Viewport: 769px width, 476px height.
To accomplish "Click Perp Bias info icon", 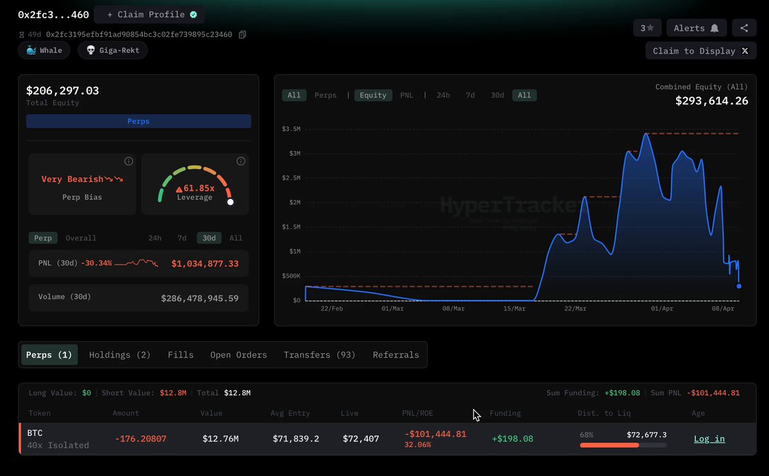I will [128, 161].
